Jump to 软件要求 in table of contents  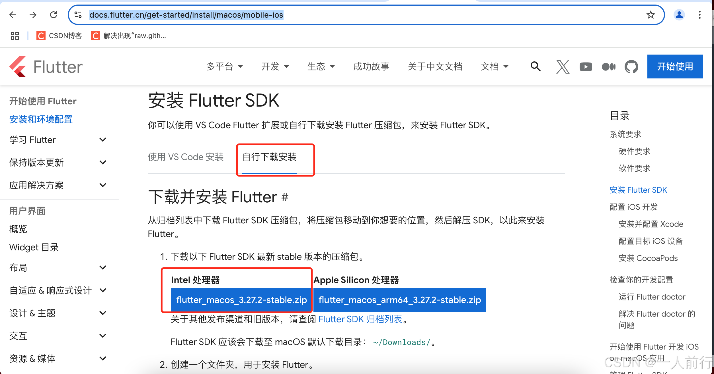pos(635,168)
